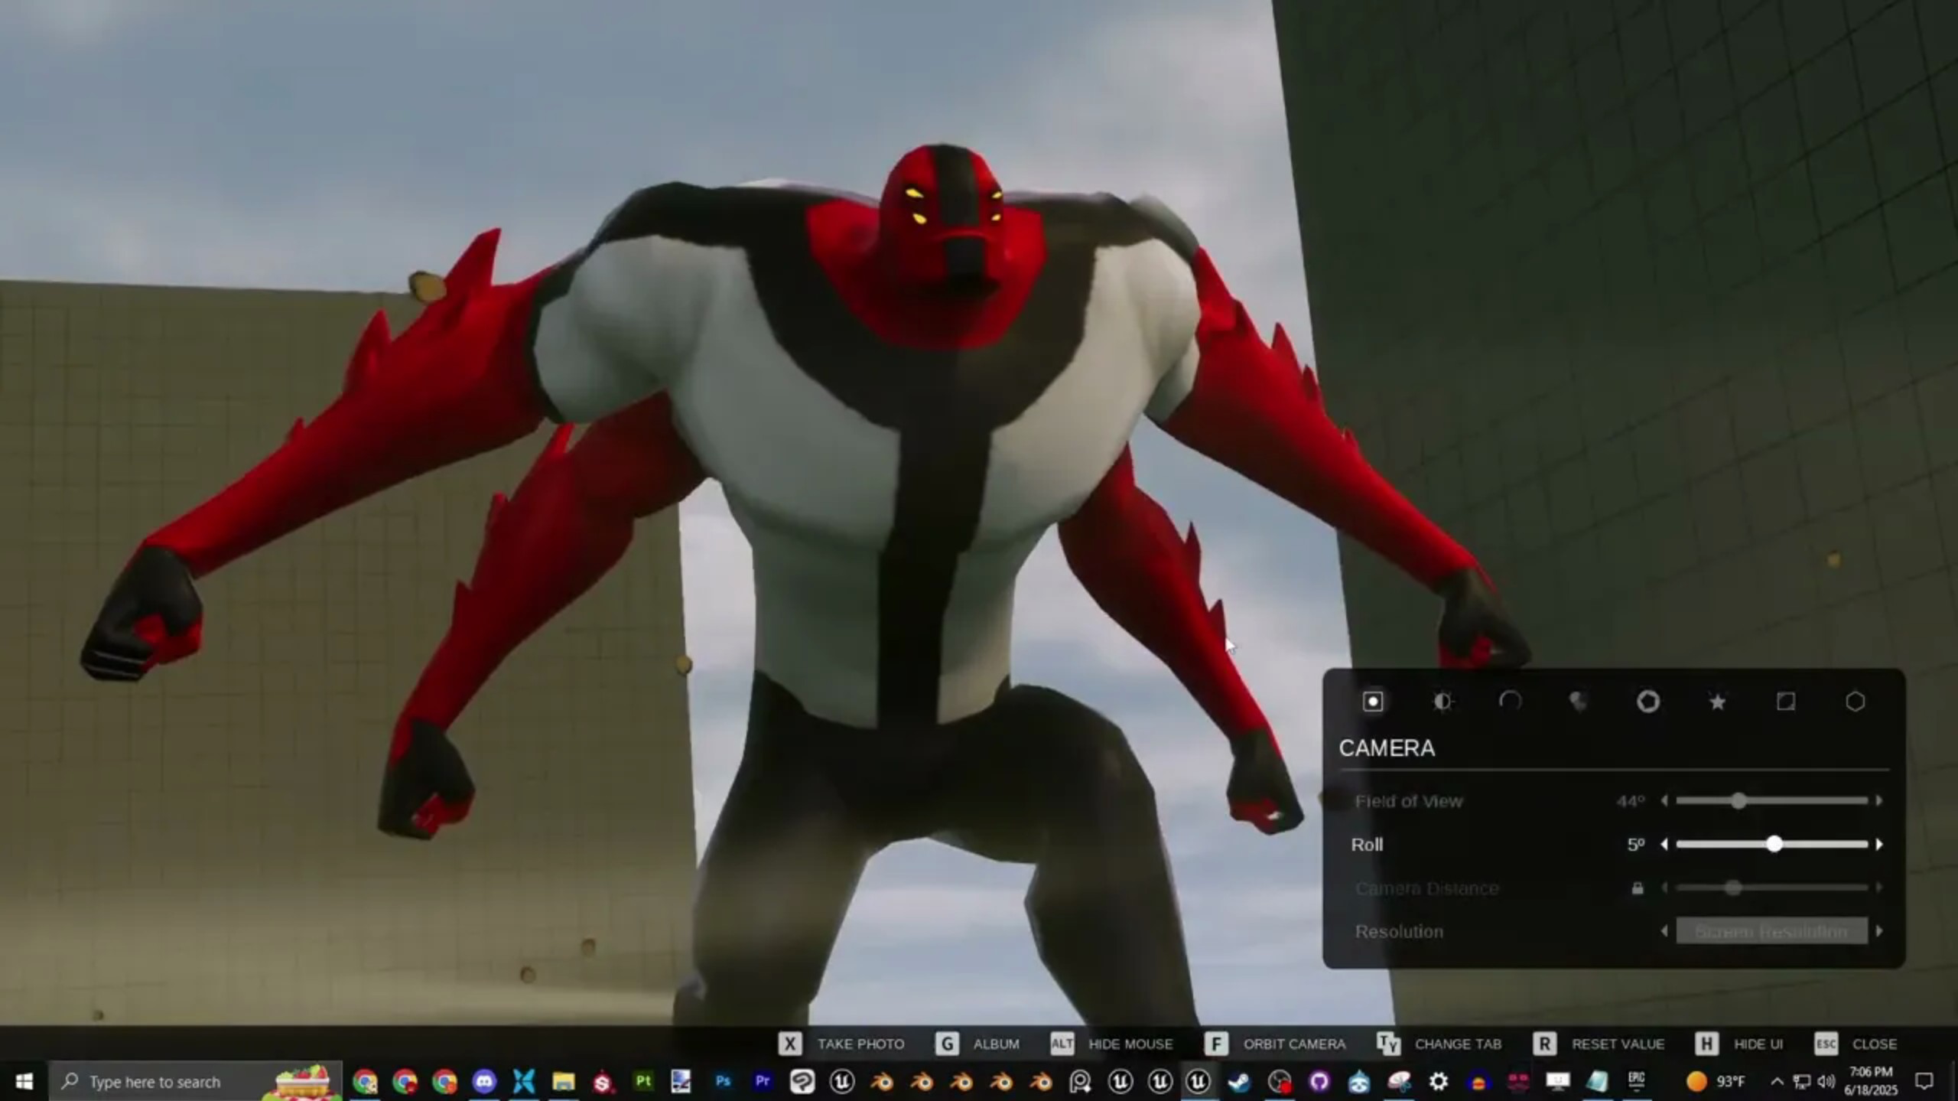Click the taskbar search box
Image resolution: width=1958 pixels, height=1101 pixels.
tap(196, 1082)
